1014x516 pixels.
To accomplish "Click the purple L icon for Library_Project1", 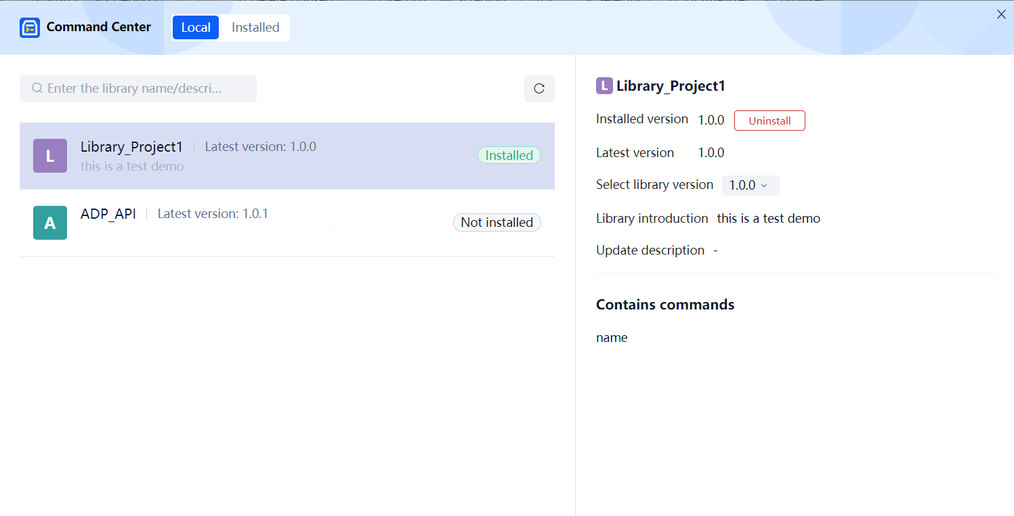I will [50, 156].
